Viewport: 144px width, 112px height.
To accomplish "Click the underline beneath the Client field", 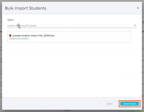I will 72,28.
